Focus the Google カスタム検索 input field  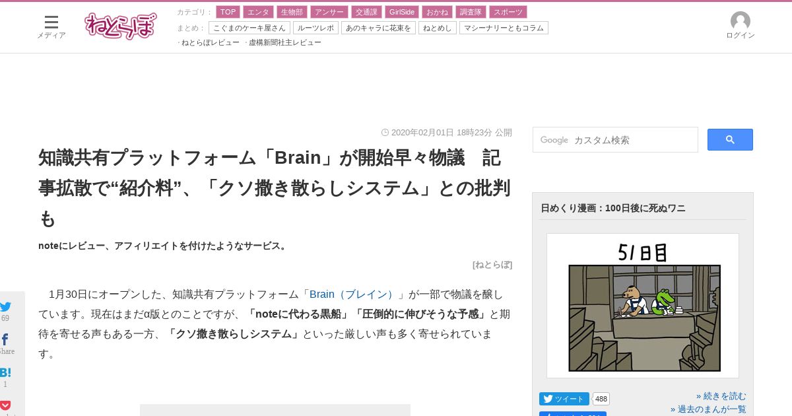pos(615,139)
